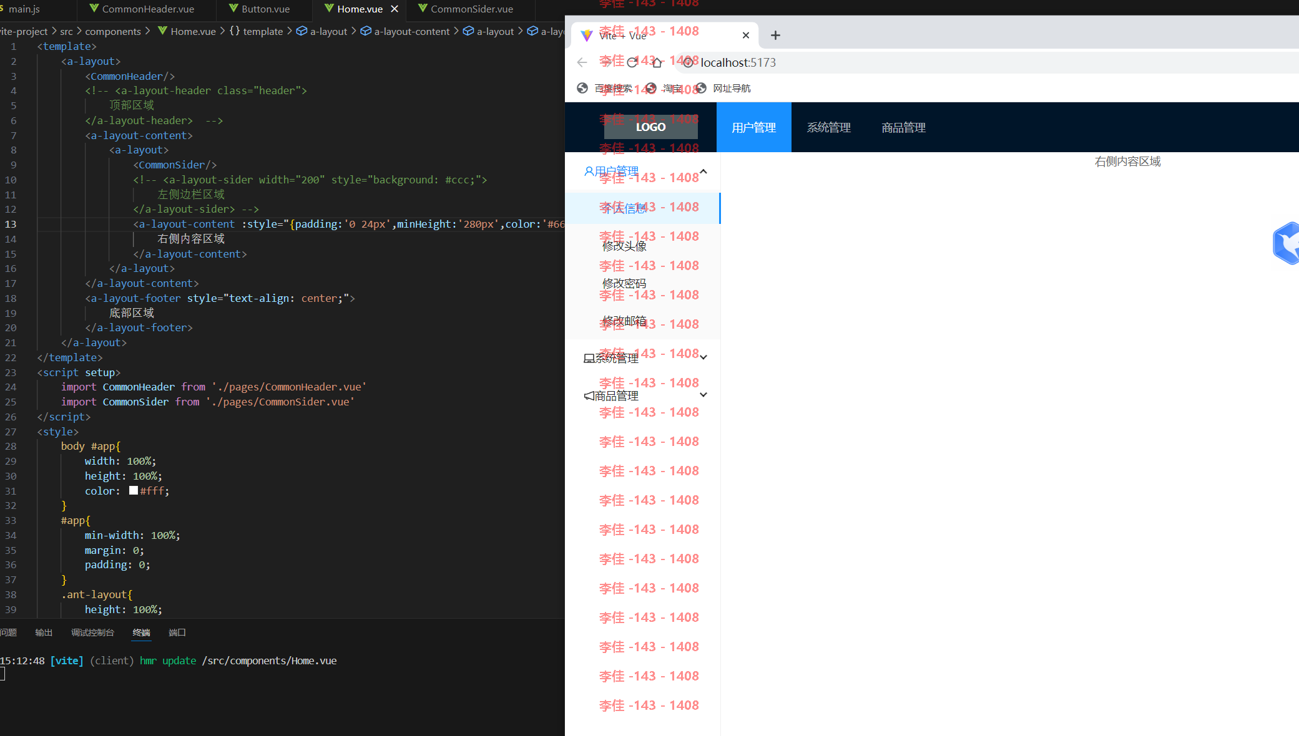
Task: Click the blue bird floating icon at right edge
Action: click(1286, 243)
